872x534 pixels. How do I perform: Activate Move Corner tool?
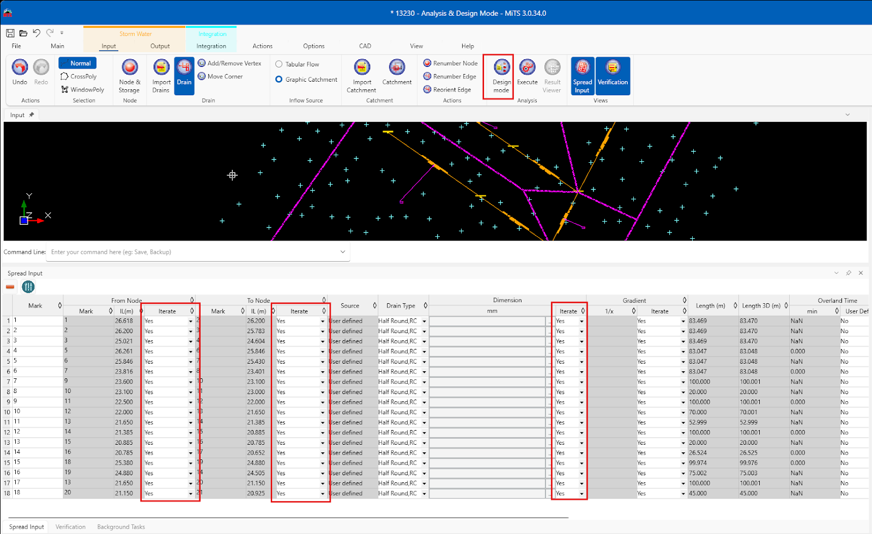(x=220, y=76)
